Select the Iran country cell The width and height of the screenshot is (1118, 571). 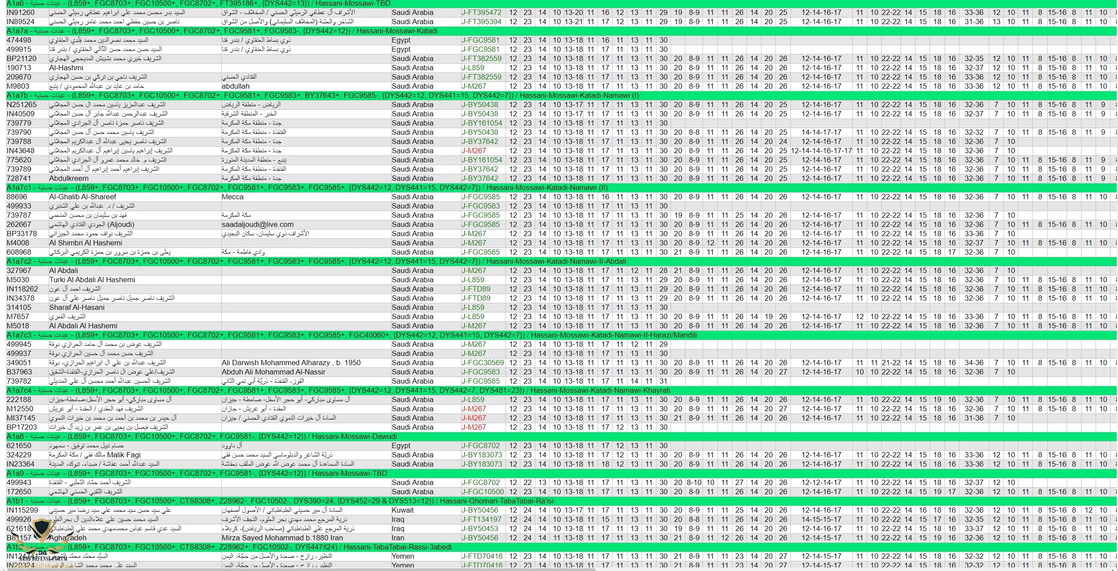coord(398,538)
